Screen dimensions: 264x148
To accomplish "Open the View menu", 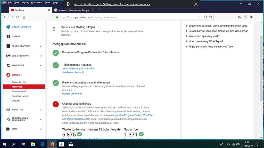I will pyautogui.click(x=17, y=3).
